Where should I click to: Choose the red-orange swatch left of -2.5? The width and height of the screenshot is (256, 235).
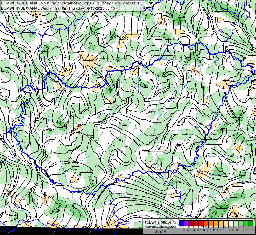pyautogui.click(x=206, y=223)
